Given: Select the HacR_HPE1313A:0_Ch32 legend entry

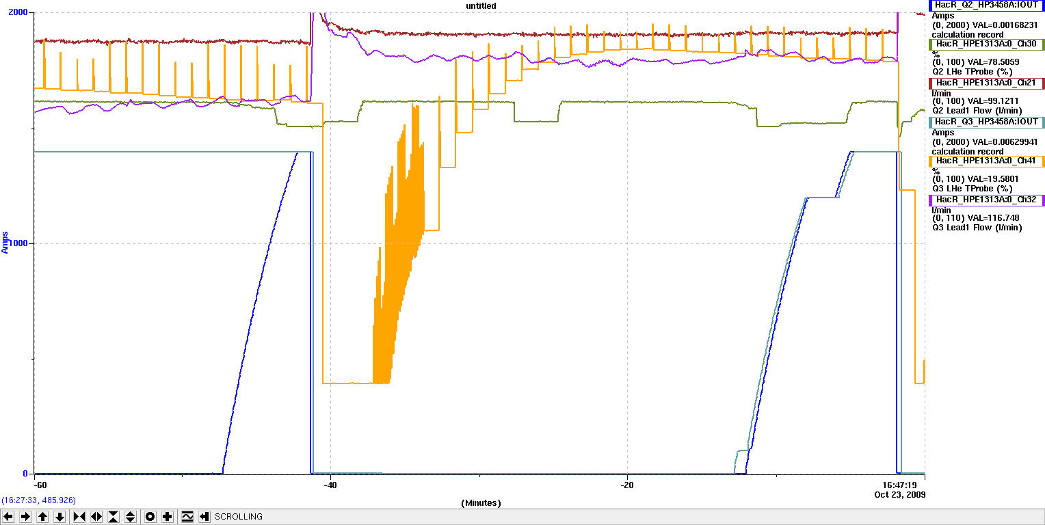Looking at the screenshot, I should click(x=986, y=200).
